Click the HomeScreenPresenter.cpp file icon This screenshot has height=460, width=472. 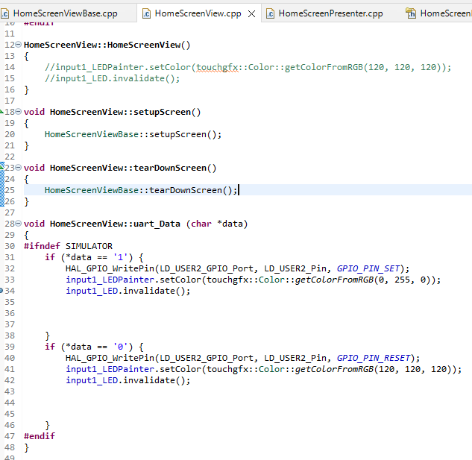tap(270, 13)
